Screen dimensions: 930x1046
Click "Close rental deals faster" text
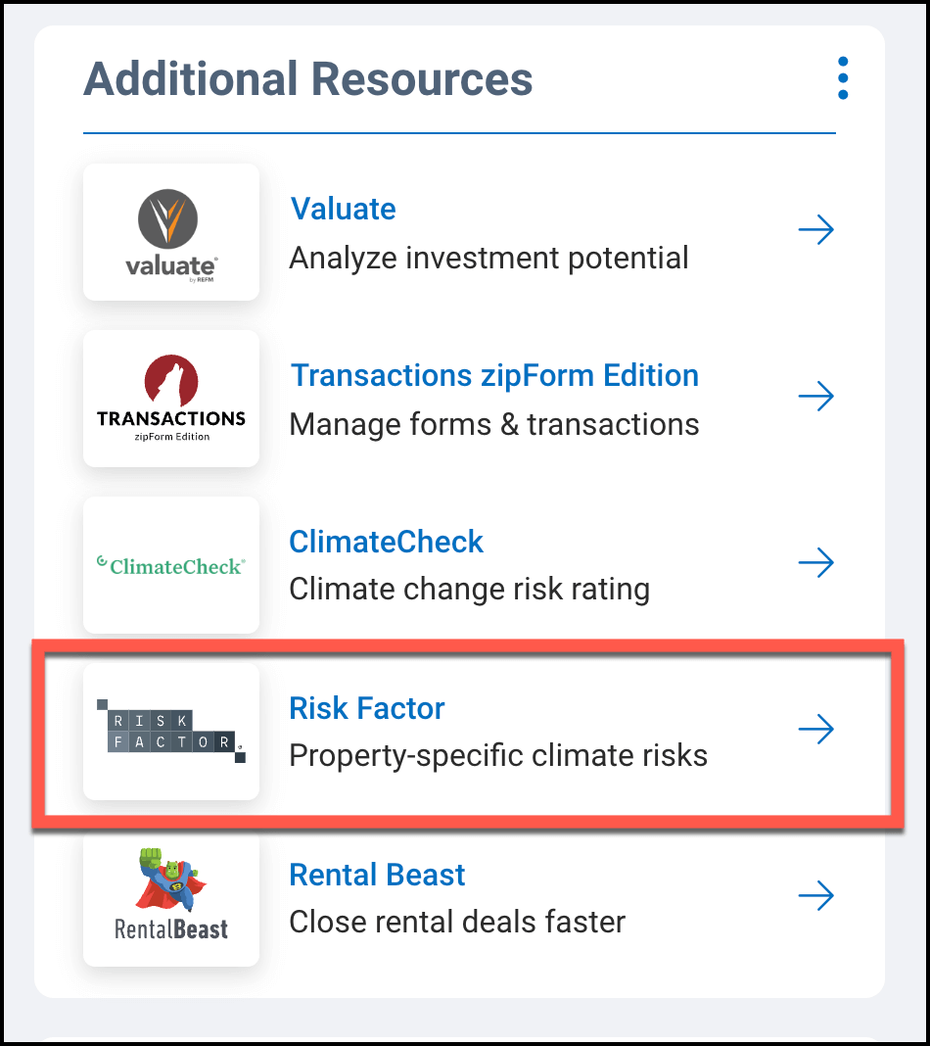pyautogui.click(x=457, y=922)
